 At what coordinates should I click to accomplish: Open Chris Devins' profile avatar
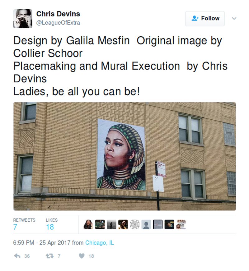[22, 19]
